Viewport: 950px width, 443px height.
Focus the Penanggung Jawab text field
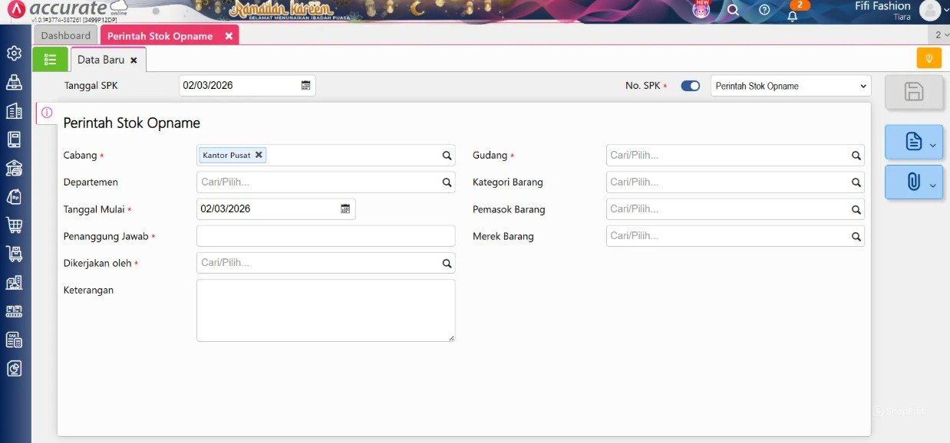325,236
